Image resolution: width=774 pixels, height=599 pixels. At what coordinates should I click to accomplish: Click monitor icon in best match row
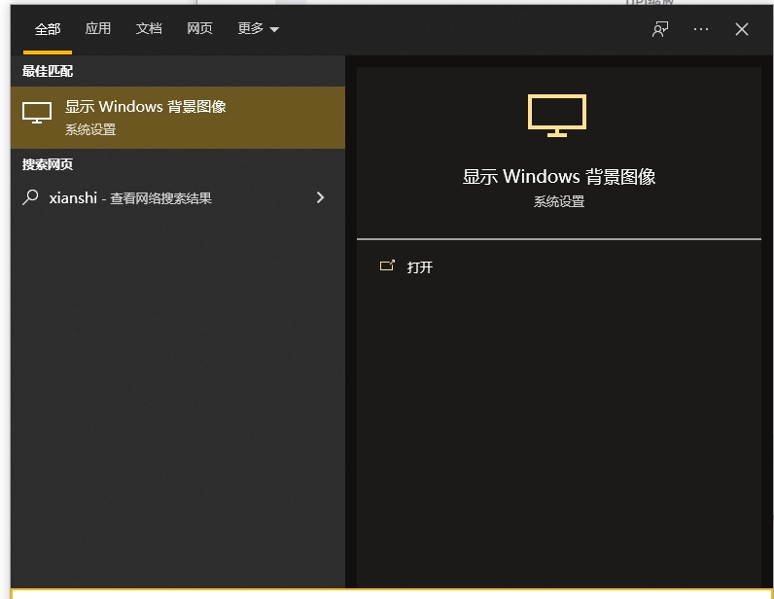tap(37, 113)
